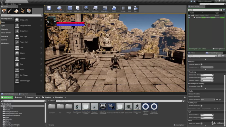Screen dimensions: 226x127
Task: Eject from the player controller
Action: tap(136, 9)
